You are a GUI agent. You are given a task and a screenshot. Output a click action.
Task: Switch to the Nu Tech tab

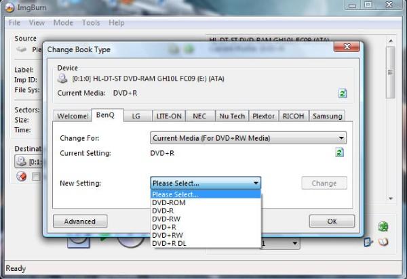coord(232,116)
